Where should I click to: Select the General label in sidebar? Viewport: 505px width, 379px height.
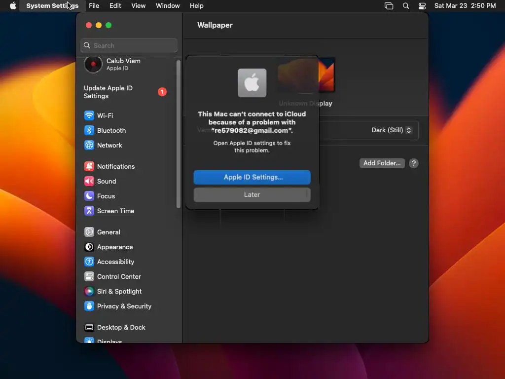pos(108,232)
